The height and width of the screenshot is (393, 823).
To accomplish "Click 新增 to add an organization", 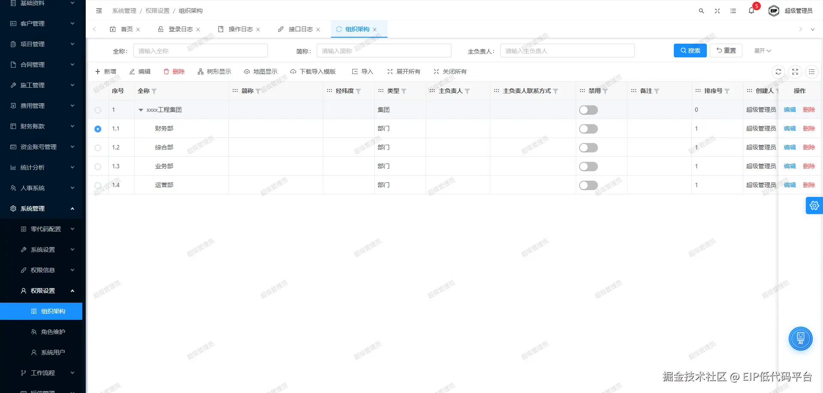I will click(105, 71).
